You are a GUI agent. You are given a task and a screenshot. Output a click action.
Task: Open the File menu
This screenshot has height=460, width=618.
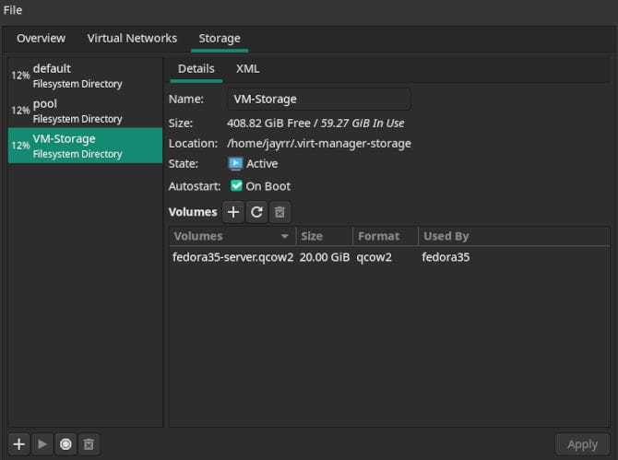(13, 10)
